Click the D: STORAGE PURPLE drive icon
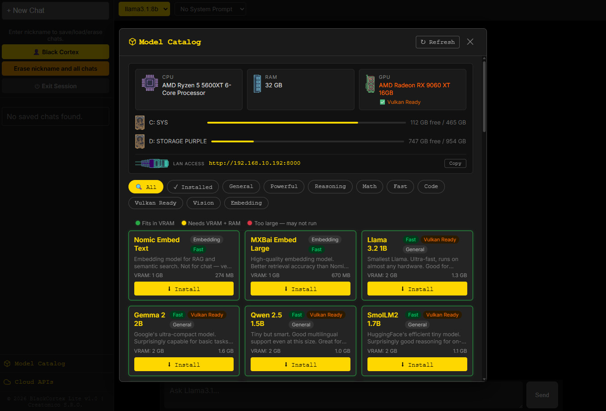 point(140,141)
